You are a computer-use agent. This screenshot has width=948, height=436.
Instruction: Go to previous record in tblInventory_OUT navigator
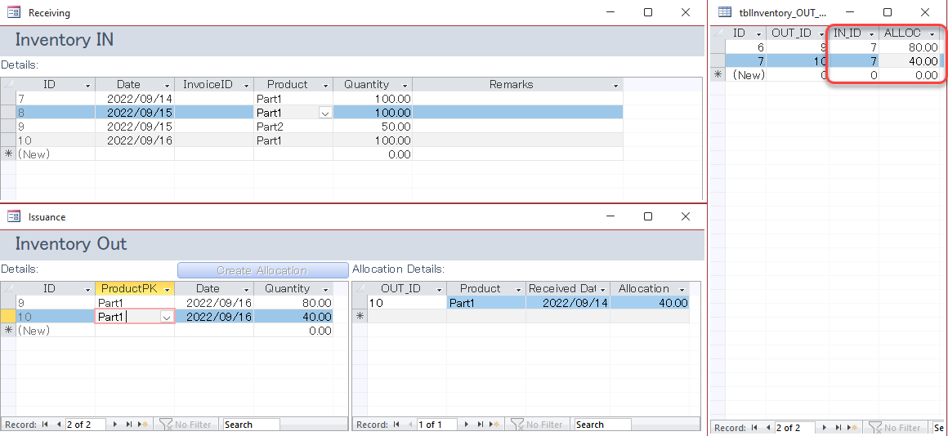pos(768,428)
